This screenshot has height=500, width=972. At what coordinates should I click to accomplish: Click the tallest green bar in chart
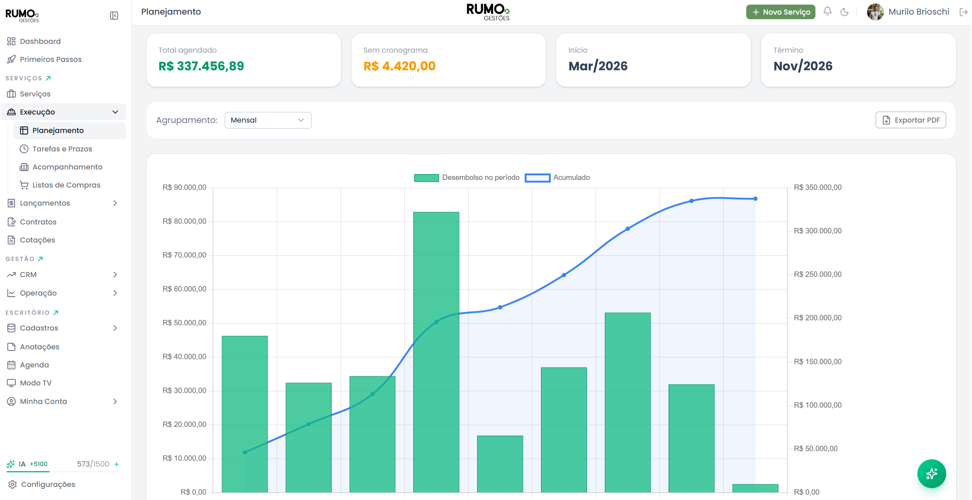click(x=436, y=352)
